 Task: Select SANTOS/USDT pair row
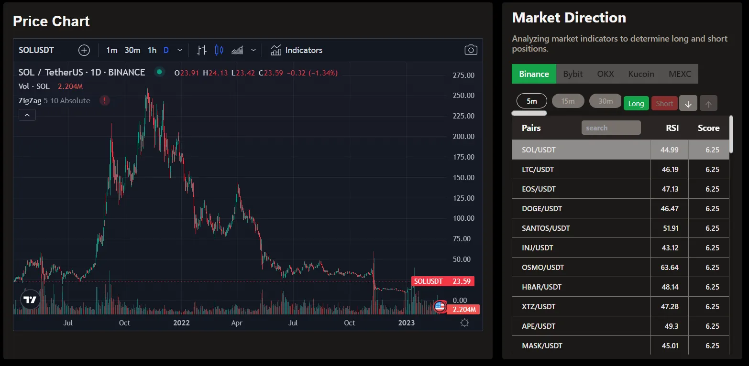pos(620,228)
